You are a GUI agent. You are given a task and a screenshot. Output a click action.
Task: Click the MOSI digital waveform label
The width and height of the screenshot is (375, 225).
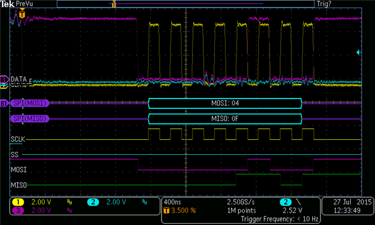click(18, 170)
